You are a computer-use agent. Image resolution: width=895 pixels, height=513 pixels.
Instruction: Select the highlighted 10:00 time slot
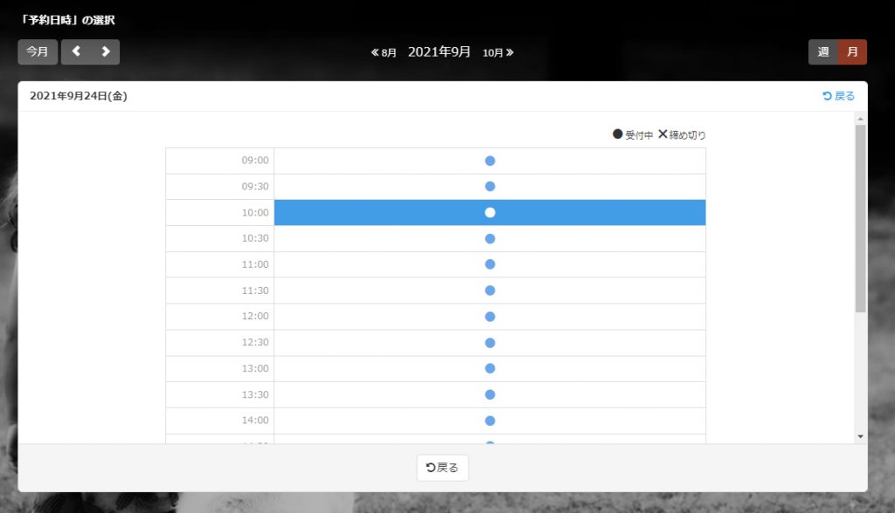pos(489,213)
